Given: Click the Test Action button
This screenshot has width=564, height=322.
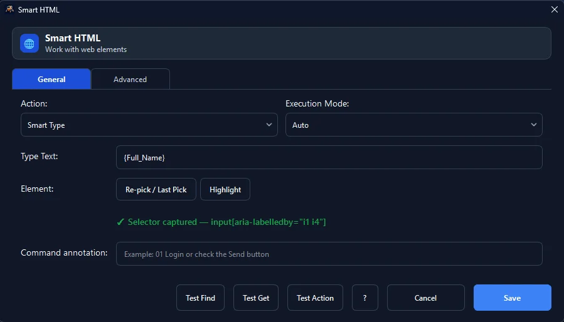Looking at the screenshot, I should click(315, 298).
